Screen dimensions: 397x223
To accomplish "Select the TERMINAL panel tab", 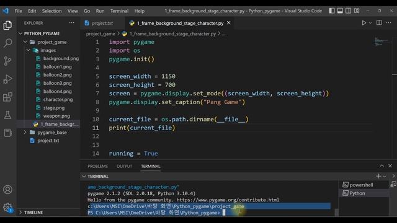I will pyautogui.click(x=151, y=166).
